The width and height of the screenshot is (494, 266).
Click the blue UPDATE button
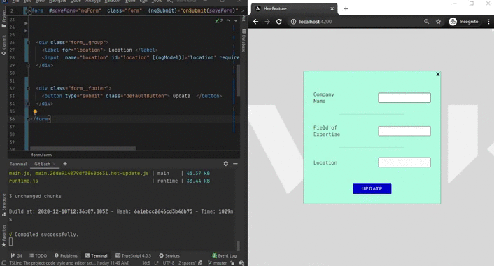point(372,188)
